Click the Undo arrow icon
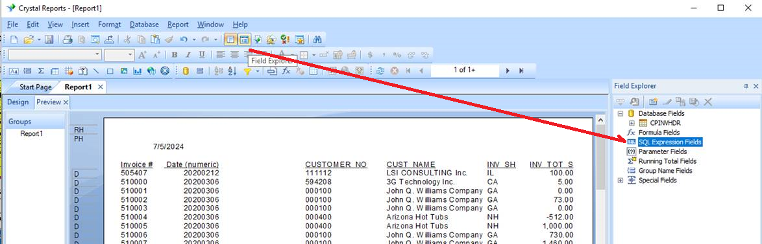Screen dimensions: 762x244 tap(184, 39)
